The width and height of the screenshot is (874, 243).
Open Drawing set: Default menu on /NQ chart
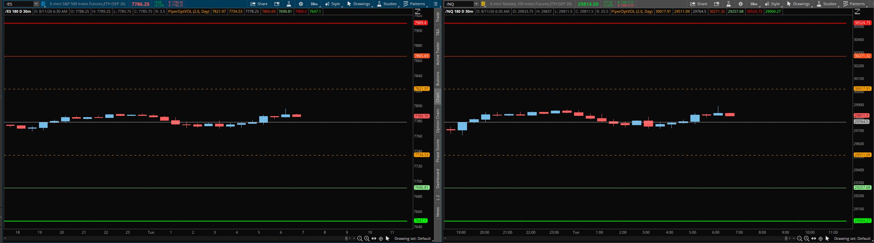tap(852, 239)
